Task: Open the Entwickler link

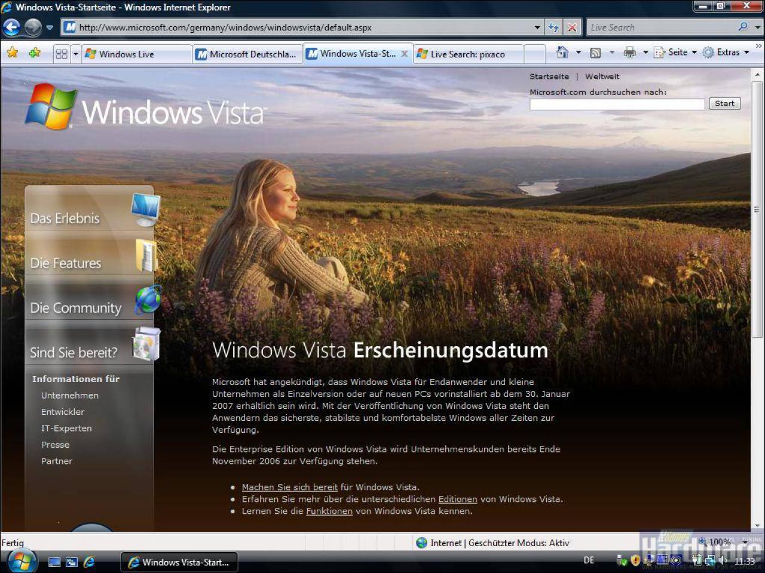Action: coord(63,412)
